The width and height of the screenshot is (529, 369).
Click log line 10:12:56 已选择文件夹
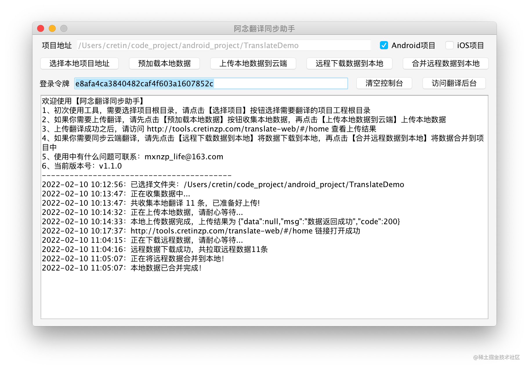coord(223,184)
